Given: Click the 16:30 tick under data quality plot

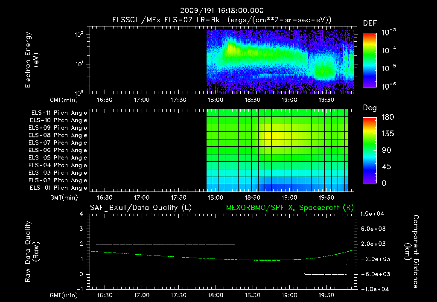Looking at the screenshot, I should [105, 295].
